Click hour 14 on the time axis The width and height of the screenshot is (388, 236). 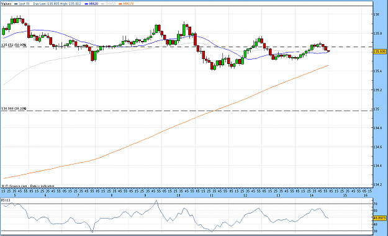pyautogui.click(x=312, y=196)
